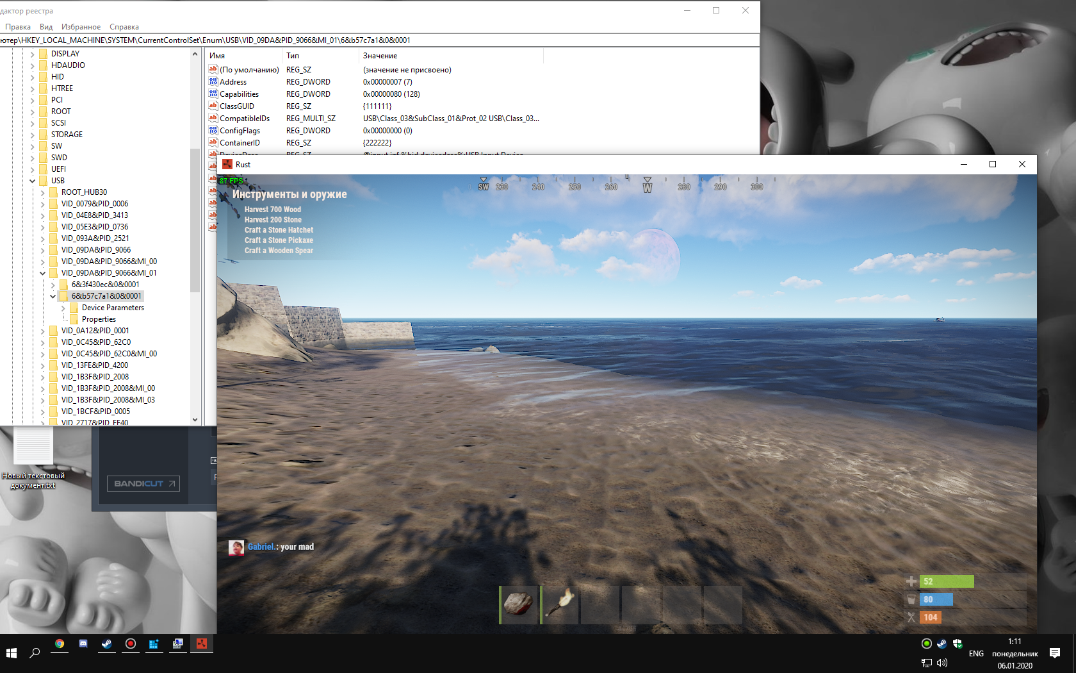
Task: Select the VID_0C45&PID_62C0 key
Action: click(x=96, y=342)
